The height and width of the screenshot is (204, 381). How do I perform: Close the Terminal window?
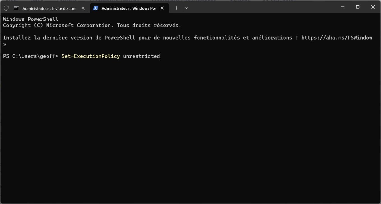point(373,7)
